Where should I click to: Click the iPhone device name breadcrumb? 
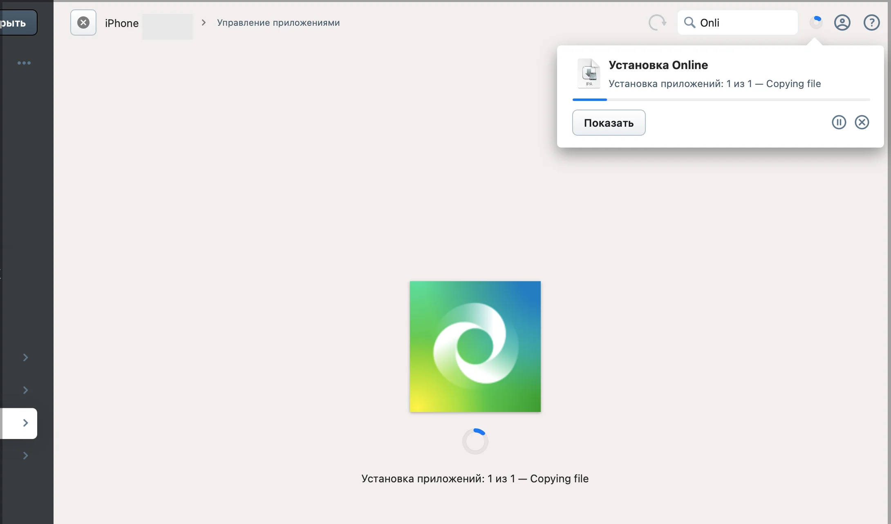pyautogui.click(x=122, y=23)
